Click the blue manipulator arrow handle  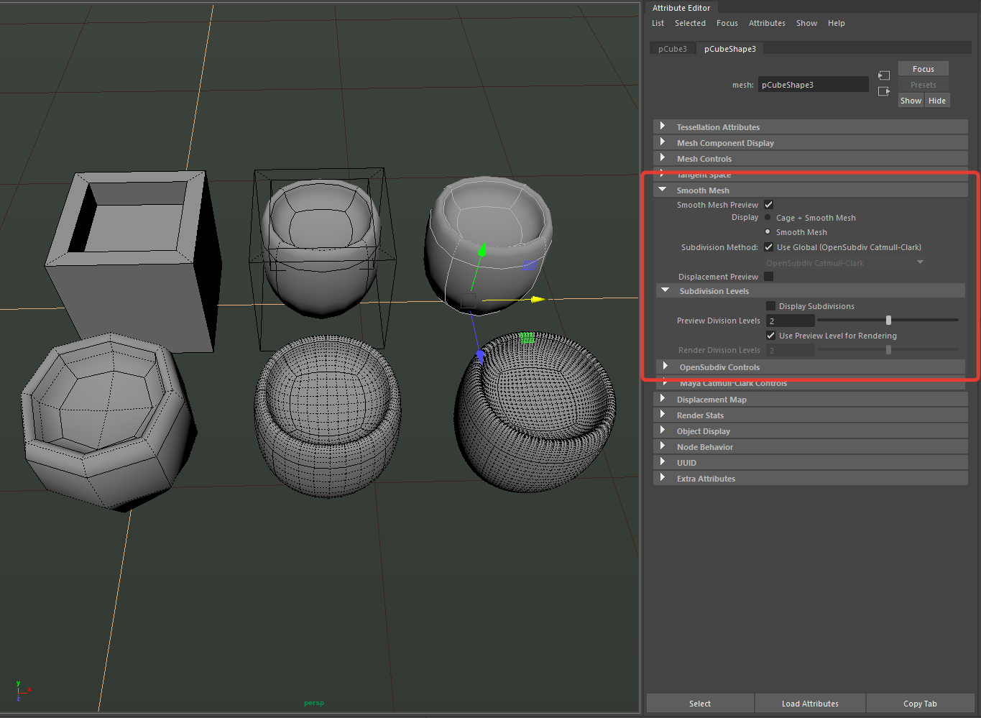(x=480, y=355)
